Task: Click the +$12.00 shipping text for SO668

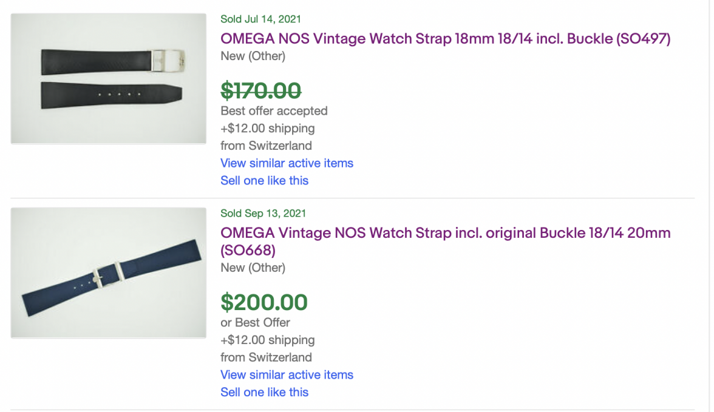Action: click(267, 340)
